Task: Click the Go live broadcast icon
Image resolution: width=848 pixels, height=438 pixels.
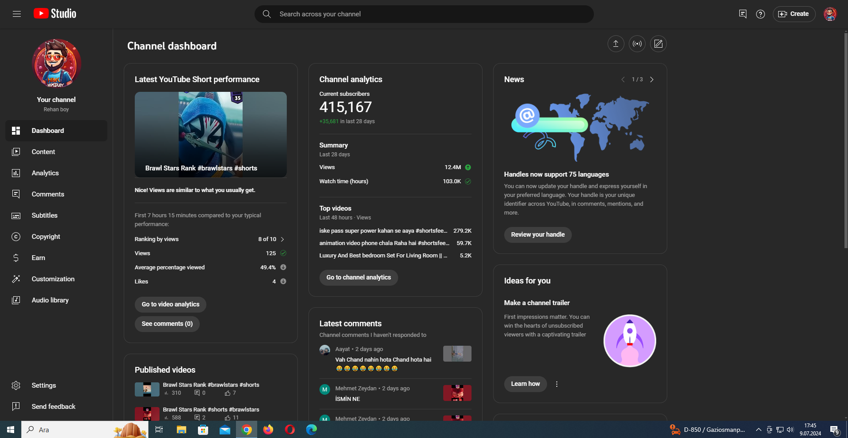Action: pos(637,44)
